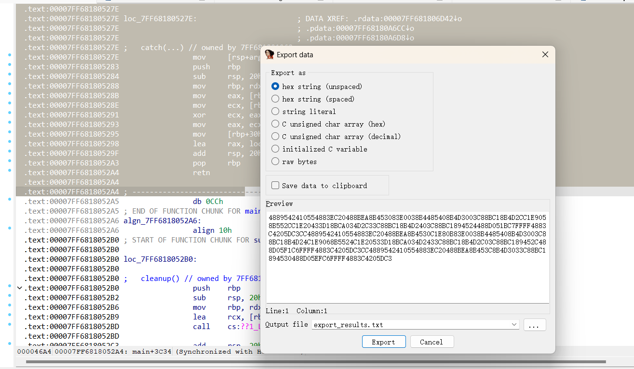This screenshot has width=634, height=369.
Task: Click the loc_7FF6818052B0: label
Action: 160,259
